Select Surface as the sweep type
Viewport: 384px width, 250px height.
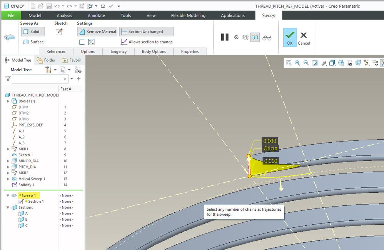pyautogui.click(x=33, y=42)
